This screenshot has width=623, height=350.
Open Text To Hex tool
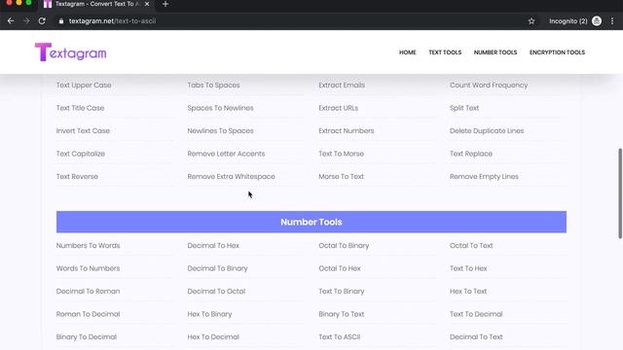(468, 268)
